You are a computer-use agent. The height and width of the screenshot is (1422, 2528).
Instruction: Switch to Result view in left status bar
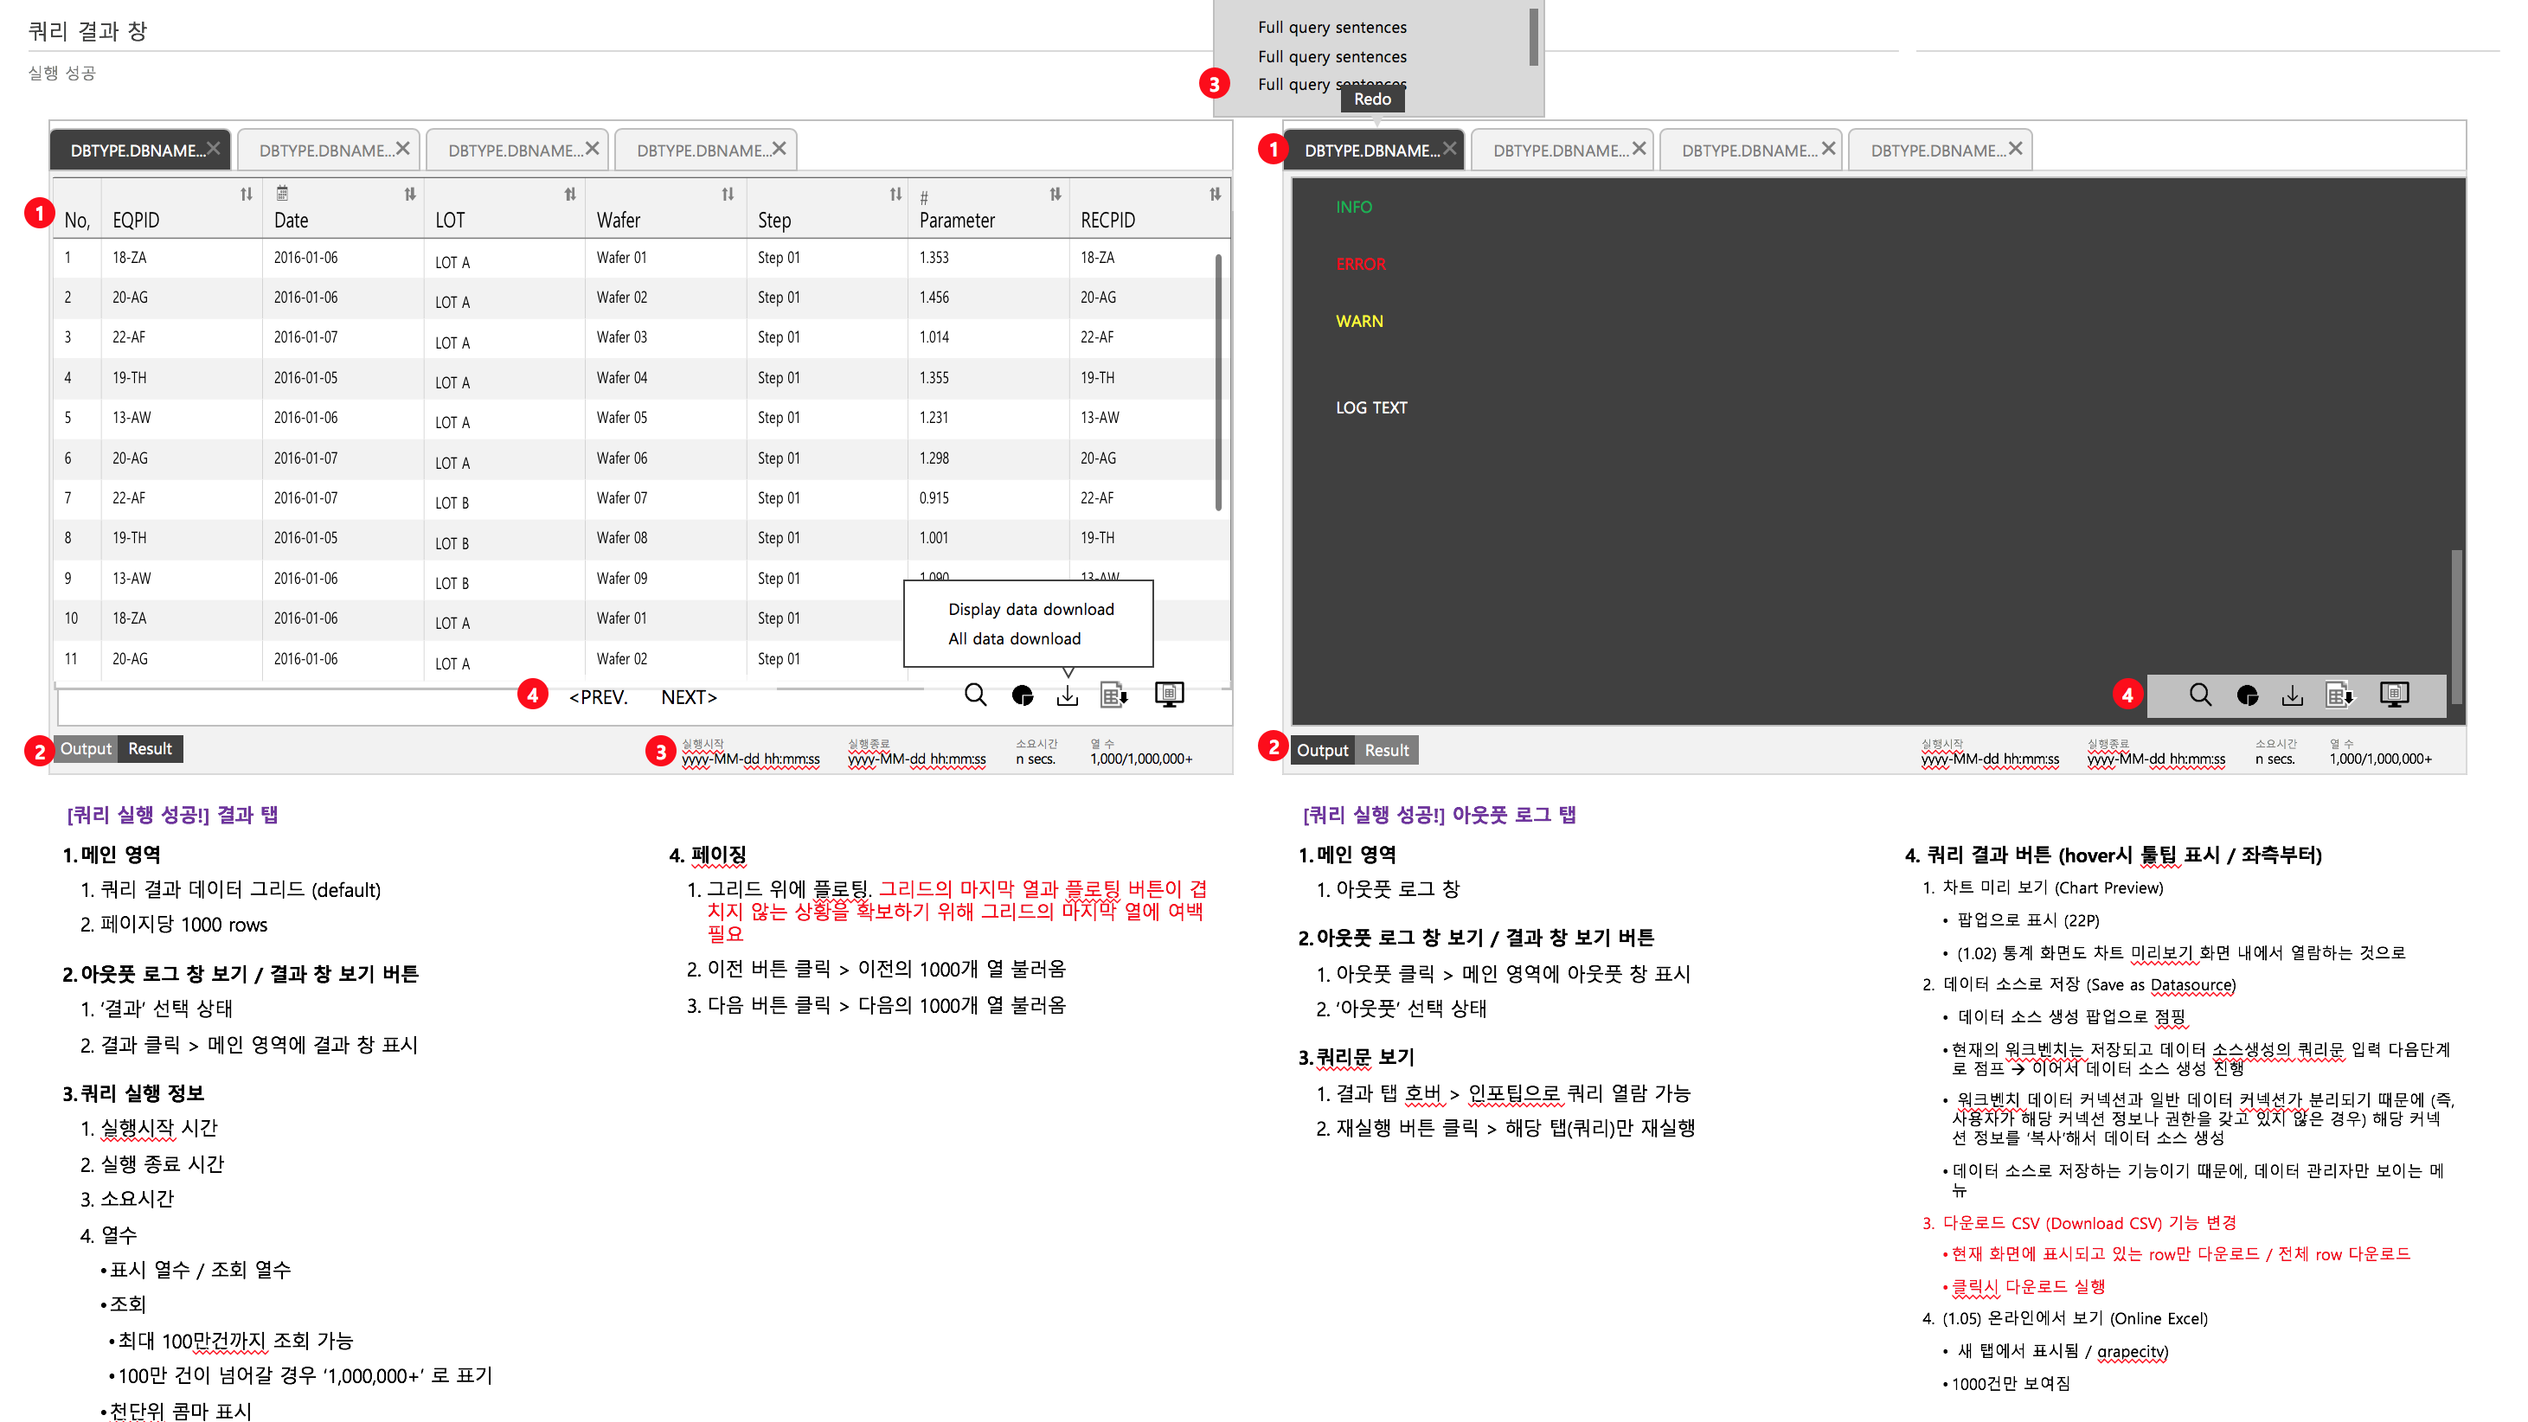[x=151, y=748]
